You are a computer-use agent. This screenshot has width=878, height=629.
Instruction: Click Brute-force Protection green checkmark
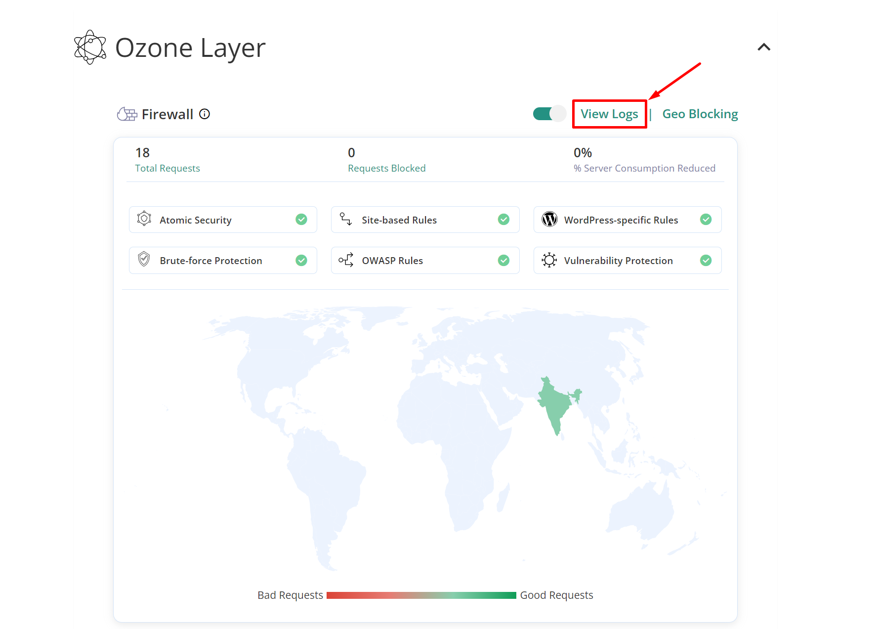click(x=301, y=261)
